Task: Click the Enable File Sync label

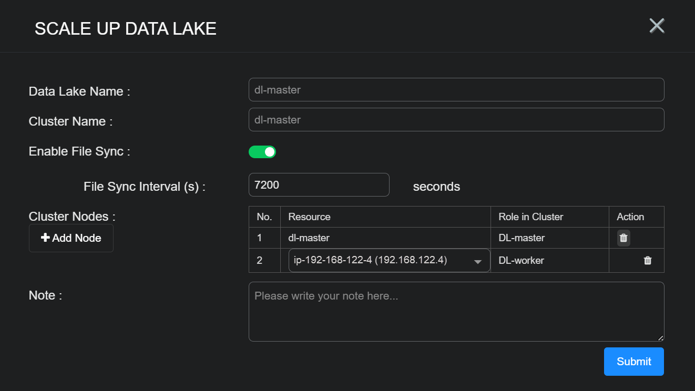Action: point(79,151)
